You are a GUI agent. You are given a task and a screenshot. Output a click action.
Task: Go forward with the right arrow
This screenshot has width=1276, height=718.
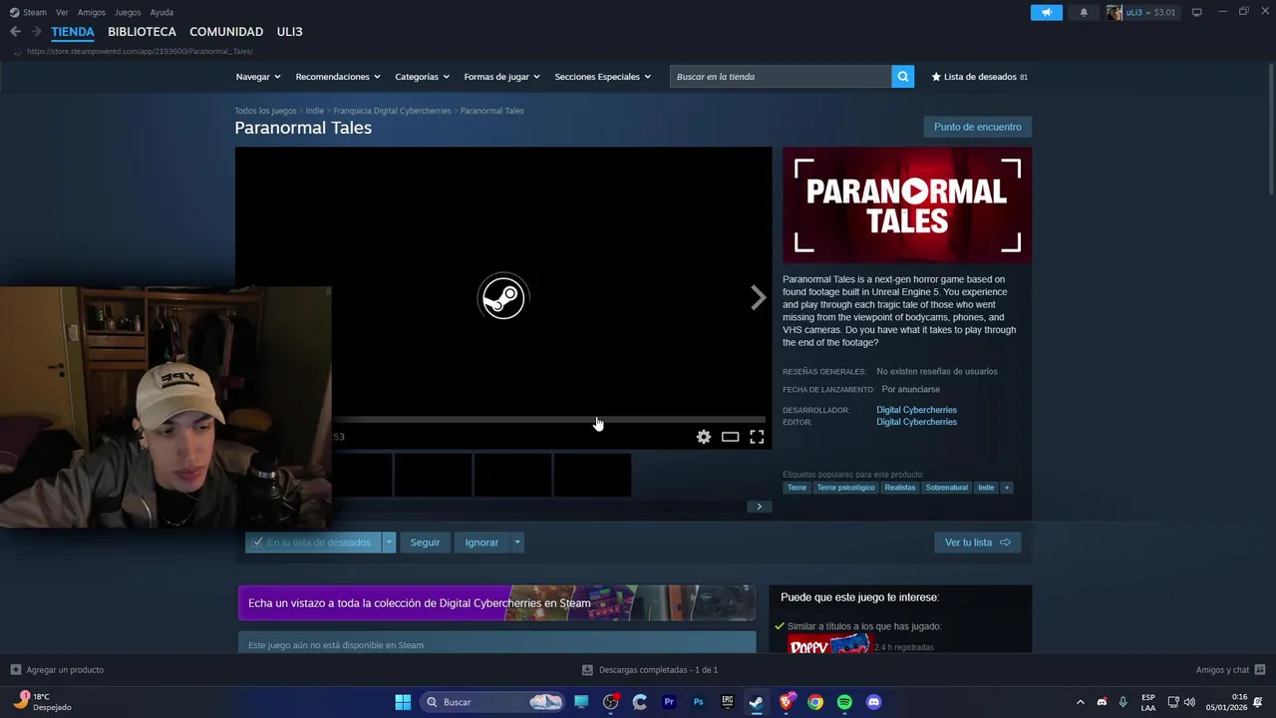pos(36,32)
